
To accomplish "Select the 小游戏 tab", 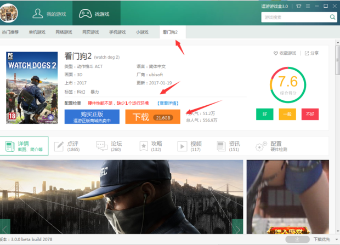I will [142, 32].
